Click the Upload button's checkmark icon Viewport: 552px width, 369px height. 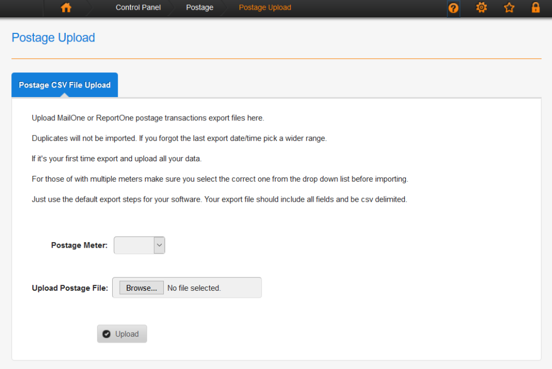click(x=107, y=333)
